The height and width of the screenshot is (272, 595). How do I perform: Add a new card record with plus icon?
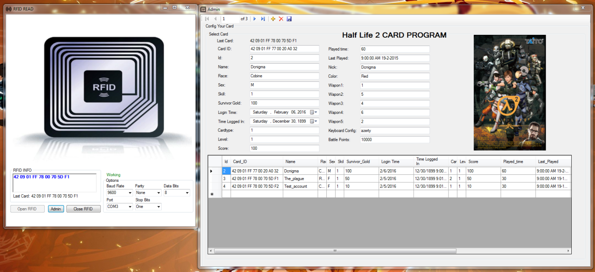(x=273, y=19)
